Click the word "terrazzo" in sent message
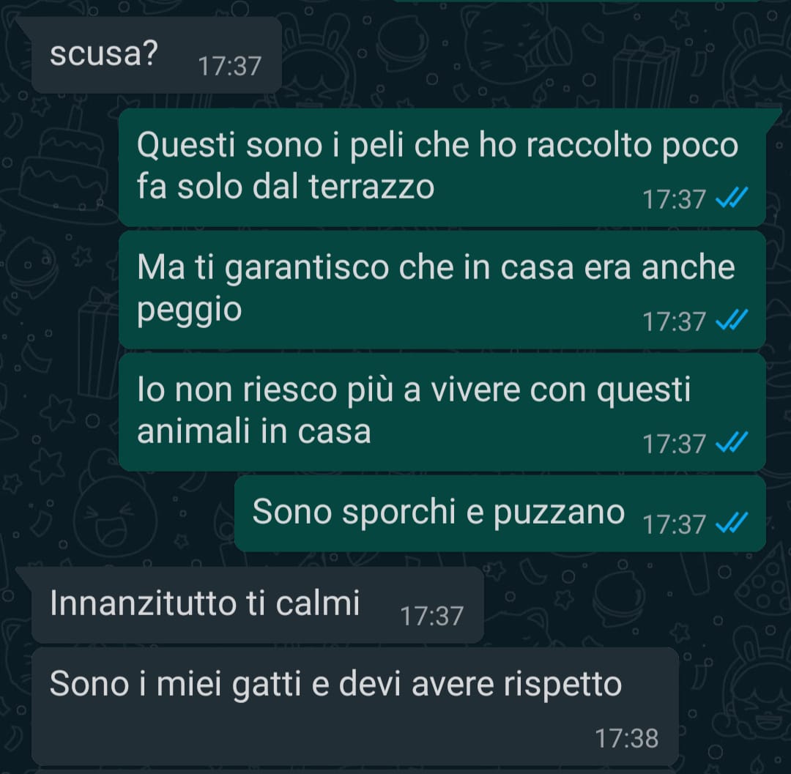This screenshot has width=791, height=774. pos(371,187)
